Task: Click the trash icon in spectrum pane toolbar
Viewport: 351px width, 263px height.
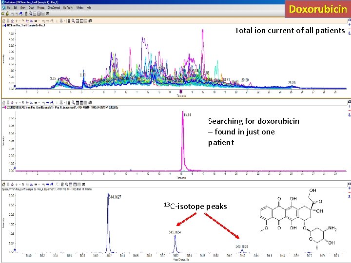Action: (62, 185)
